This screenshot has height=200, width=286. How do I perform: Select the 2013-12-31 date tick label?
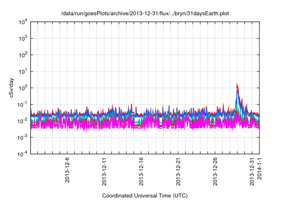pos(252,169)
